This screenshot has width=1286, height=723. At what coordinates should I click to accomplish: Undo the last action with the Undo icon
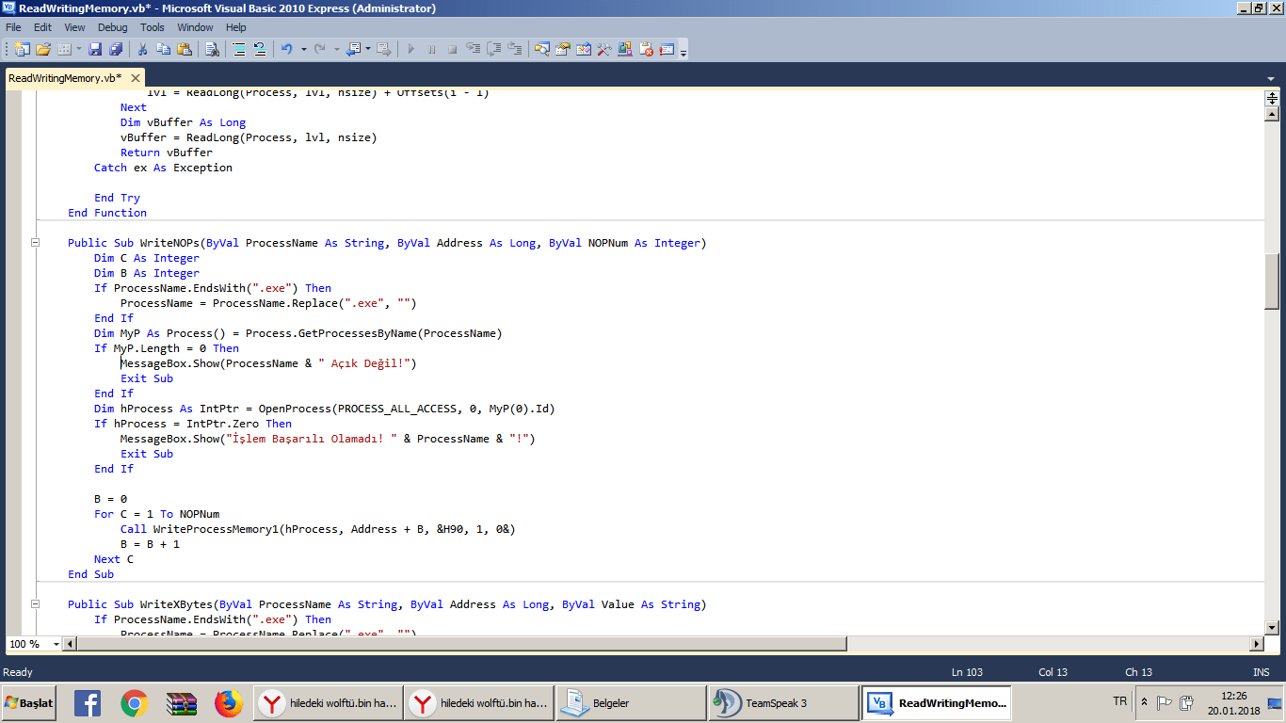287,49
